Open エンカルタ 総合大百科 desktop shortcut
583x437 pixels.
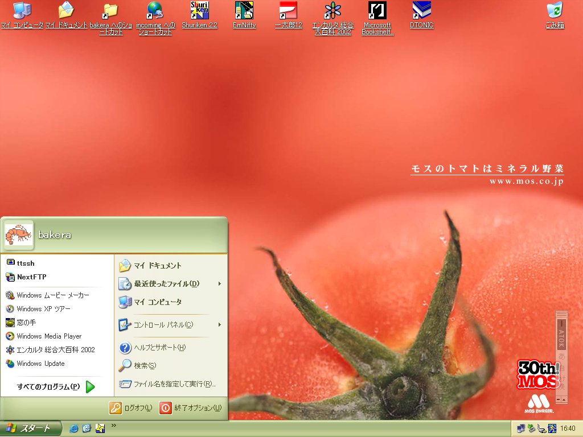point(333,10)
